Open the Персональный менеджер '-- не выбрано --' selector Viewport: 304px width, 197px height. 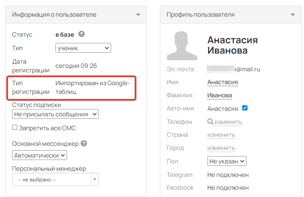click(x=56, y=179)
